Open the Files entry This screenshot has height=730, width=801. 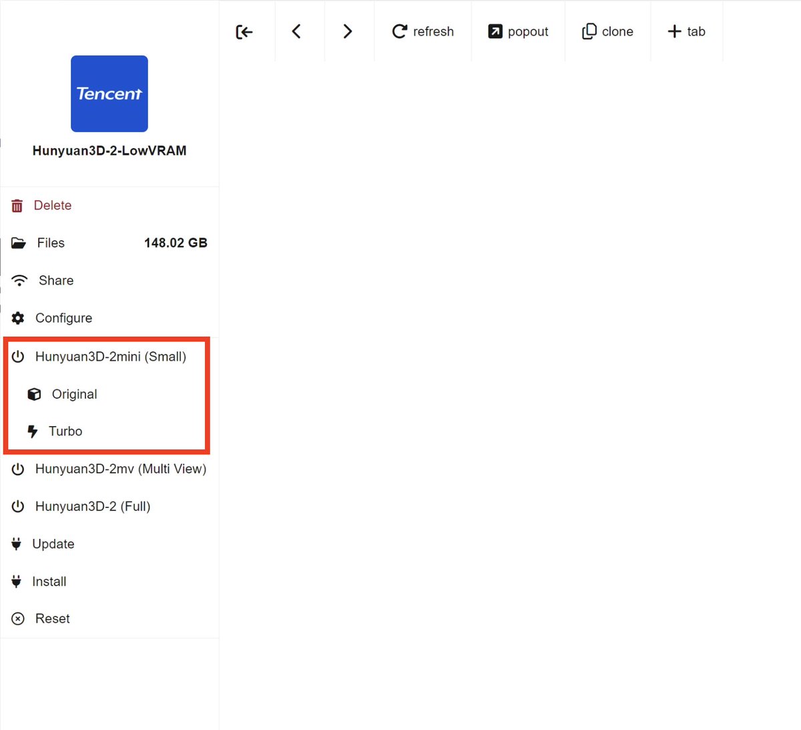coord(109,243)
